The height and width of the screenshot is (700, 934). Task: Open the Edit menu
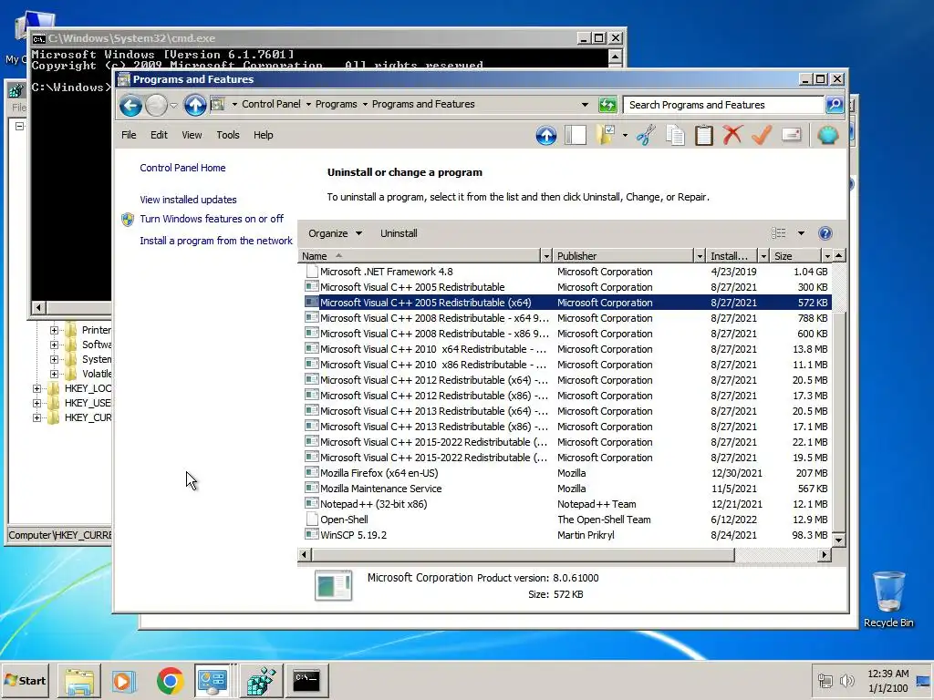(x=159, y=135)
